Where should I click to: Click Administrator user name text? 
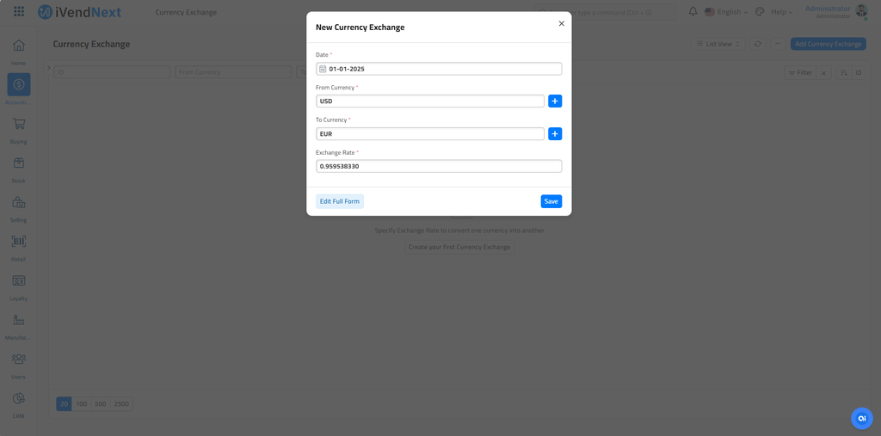828,9
